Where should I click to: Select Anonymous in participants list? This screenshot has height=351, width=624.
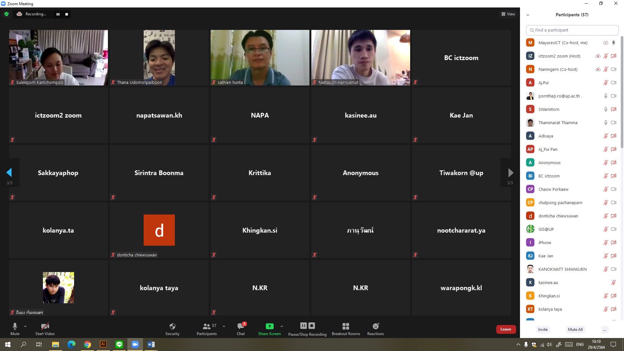click(x=571, y=162)
